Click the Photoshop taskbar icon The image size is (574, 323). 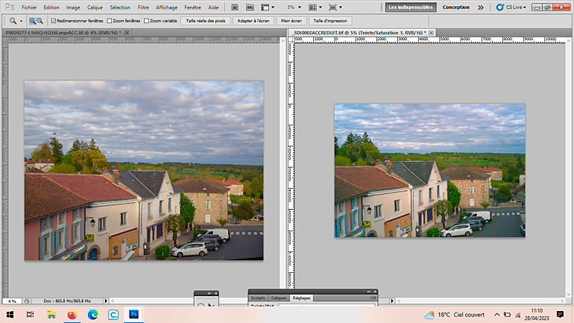tap(134, 315)
